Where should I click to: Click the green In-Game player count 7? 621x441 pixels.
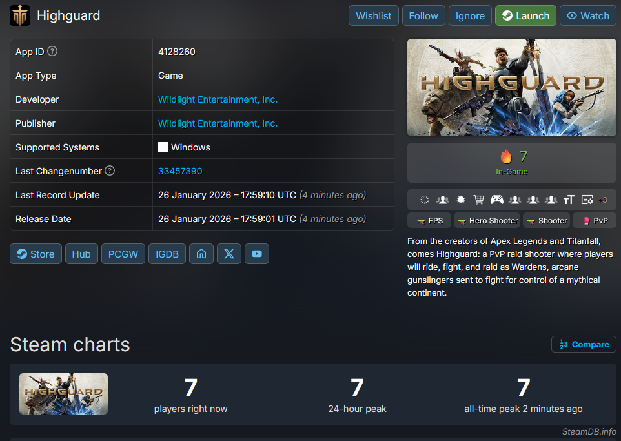click(523, 156)
